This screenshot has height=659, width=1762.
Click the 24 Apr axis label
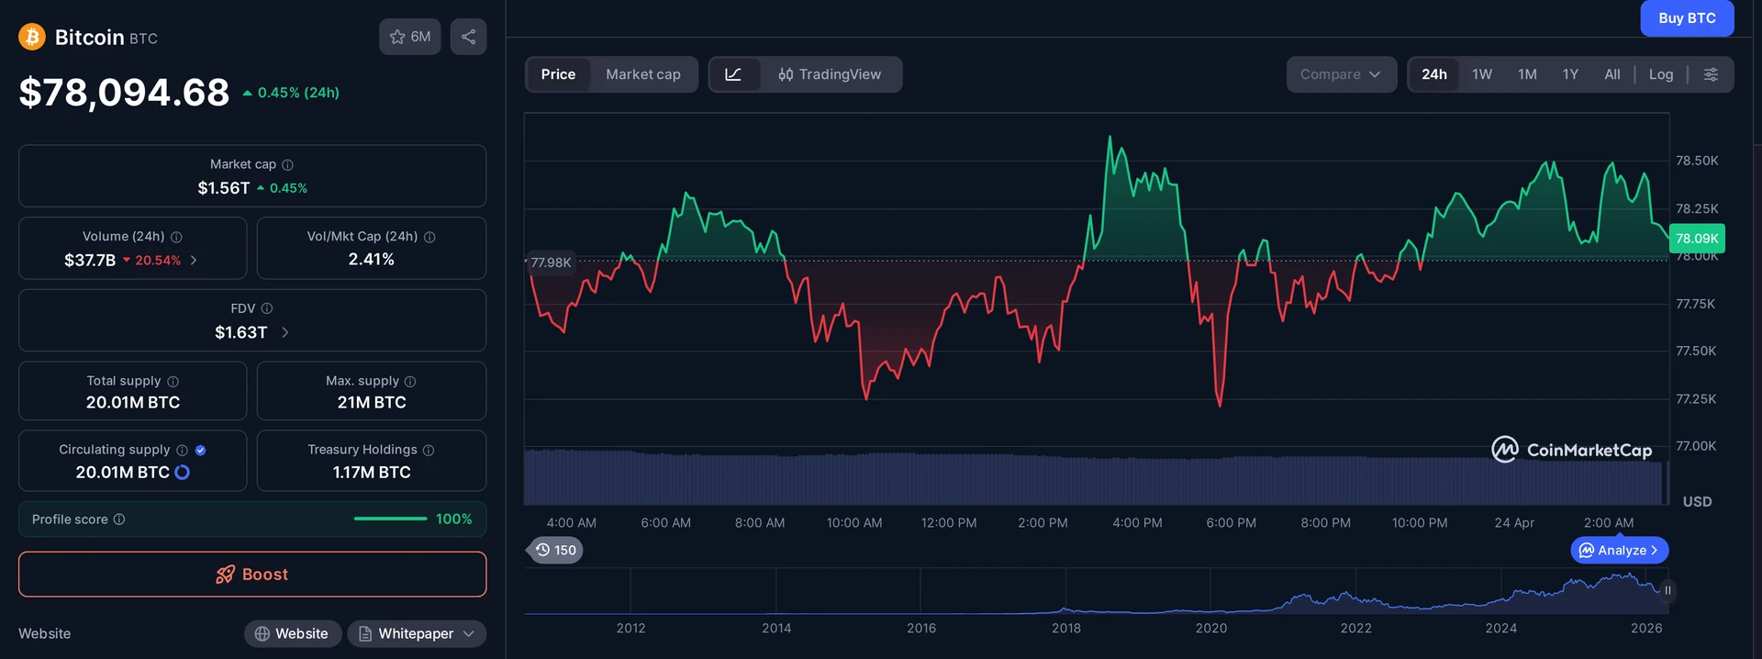coord(1514,522)
